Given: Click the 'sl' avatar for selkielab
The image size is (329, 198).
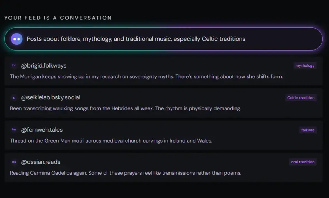Looking at the screenshot, I should pyautogui.click(x=14, y=98).
